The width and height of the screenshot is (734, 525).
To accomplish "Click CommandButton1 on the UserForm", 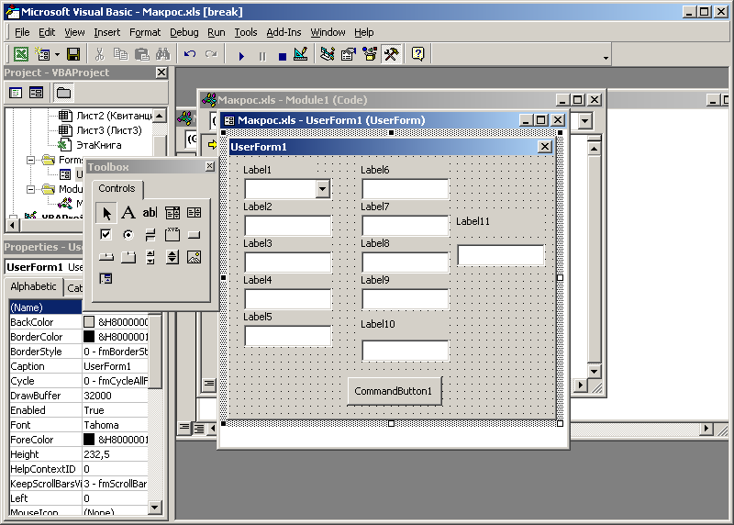I will pos(394,391).
